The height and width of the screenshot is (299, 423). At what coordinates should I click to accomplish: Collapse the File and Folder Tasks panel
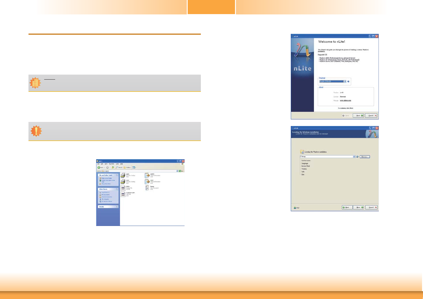(x=117, y=175)
